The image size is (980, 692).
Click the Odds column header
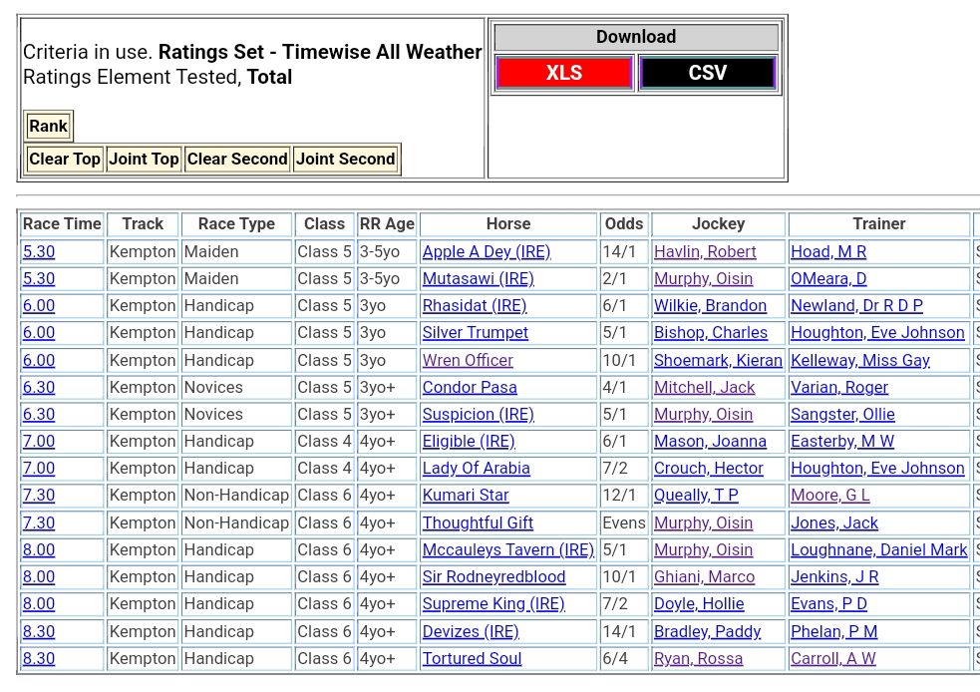pos(624,224)
